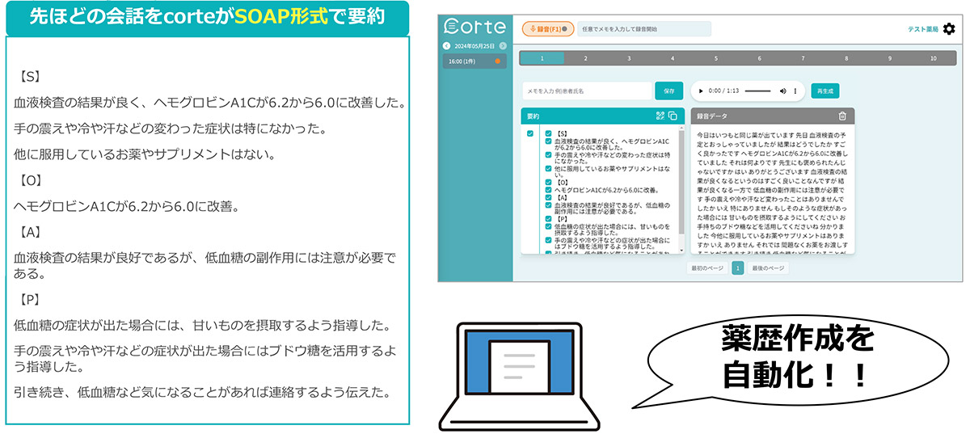The image size is (970, 434).
Task: Select the 16:00 (1件) sidebar entry
Action: pyautogui.click(x=474, y=61)
